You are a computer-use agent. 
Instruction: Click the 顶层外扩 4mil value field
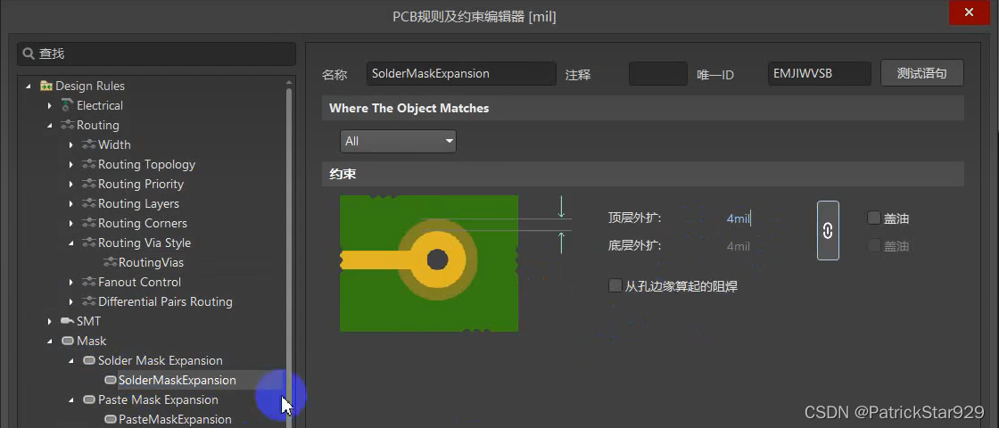tap(739, 218)
